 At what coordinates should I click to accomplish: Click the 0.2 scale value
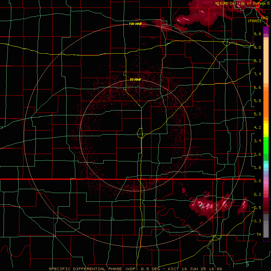(257, 195)
